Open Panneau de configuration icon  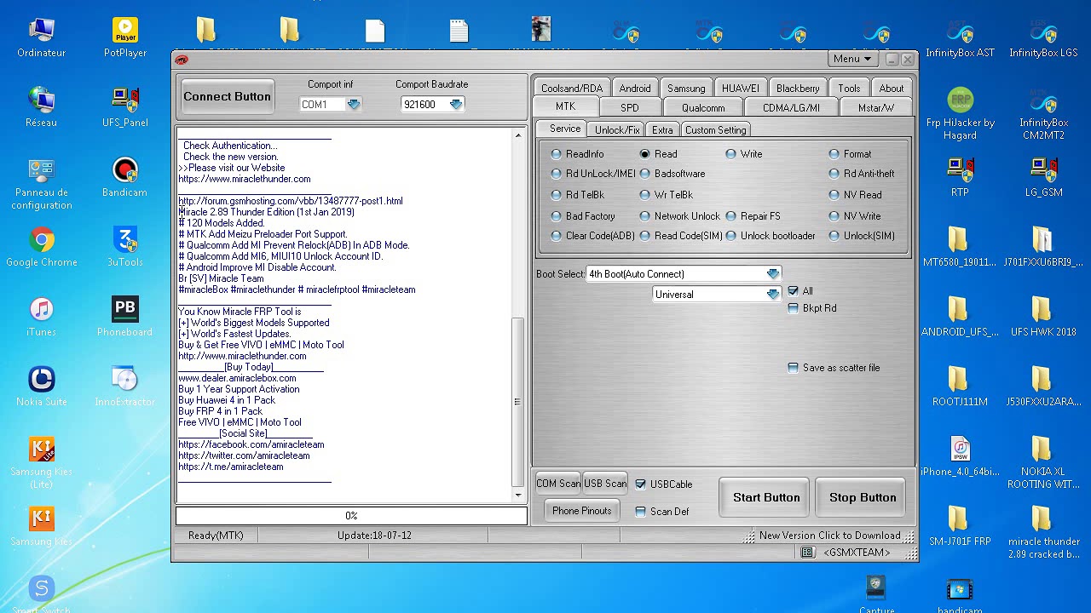[41, 184]
